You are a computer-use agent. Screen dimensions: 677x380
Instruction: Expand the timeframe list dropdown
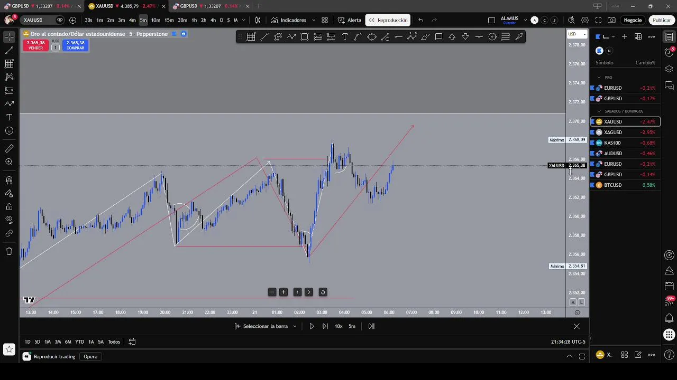click(243, 20)
